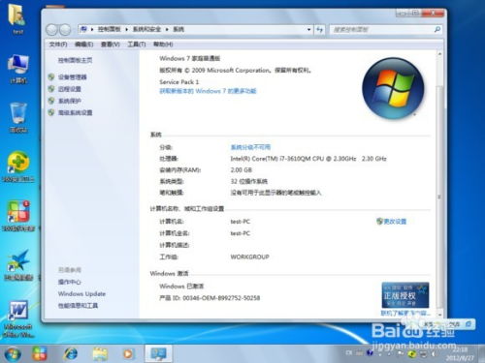Open the 帮助(H) menu
Screen dimensions: 485x363
pyautogui.click(x=163, y=45)
